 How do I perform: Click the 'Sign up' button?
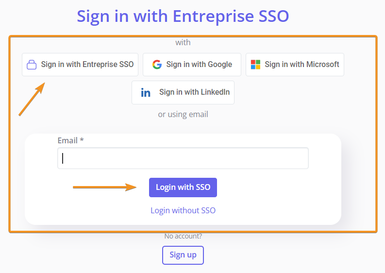[x=183, y=255]
